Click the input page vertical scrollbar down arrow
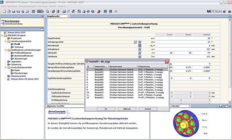The width and height of the screenshot is (232, 140). click(x=230, y=102)
